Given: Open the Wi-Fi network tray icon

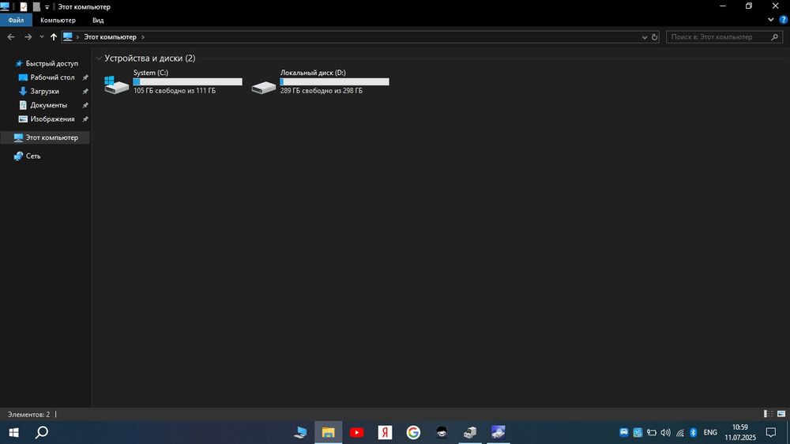Looking at the screenshot, I should point(679,432).
